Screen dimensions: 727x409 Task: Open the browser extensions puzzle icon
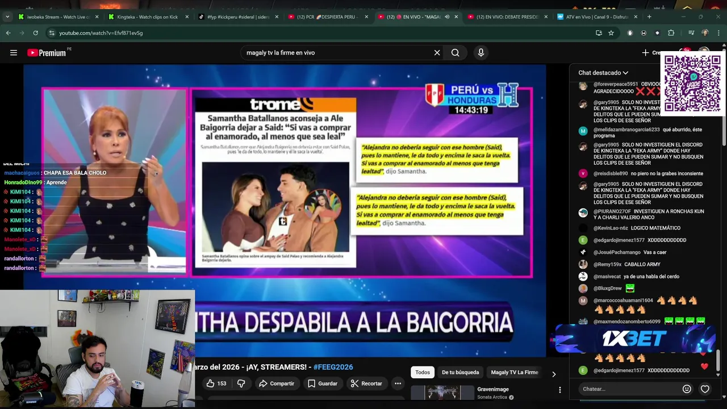click(x=671, y=33)
